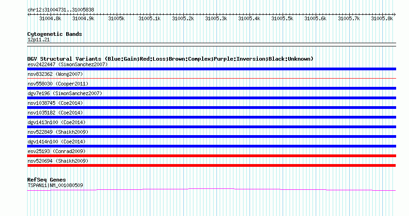Click the dgv1413n100 (Coe2014) label

click(57, 122)
